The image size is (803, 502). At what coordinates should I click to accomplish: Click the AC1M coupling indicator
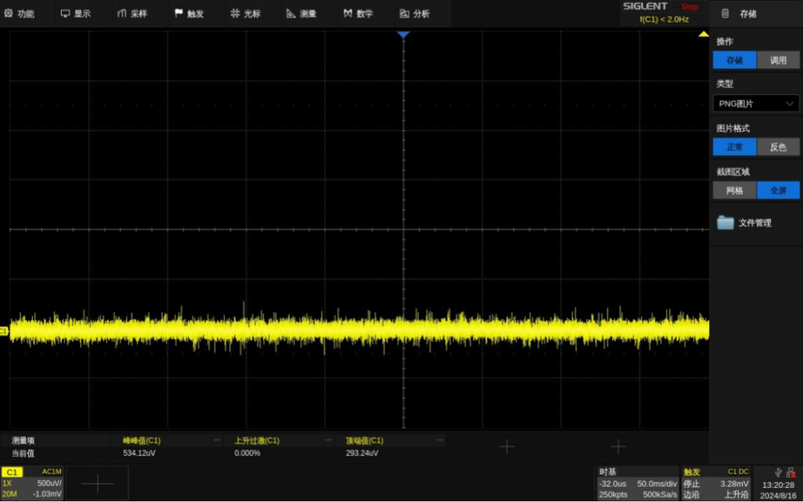pyautogui.click(x=52, y=472)
